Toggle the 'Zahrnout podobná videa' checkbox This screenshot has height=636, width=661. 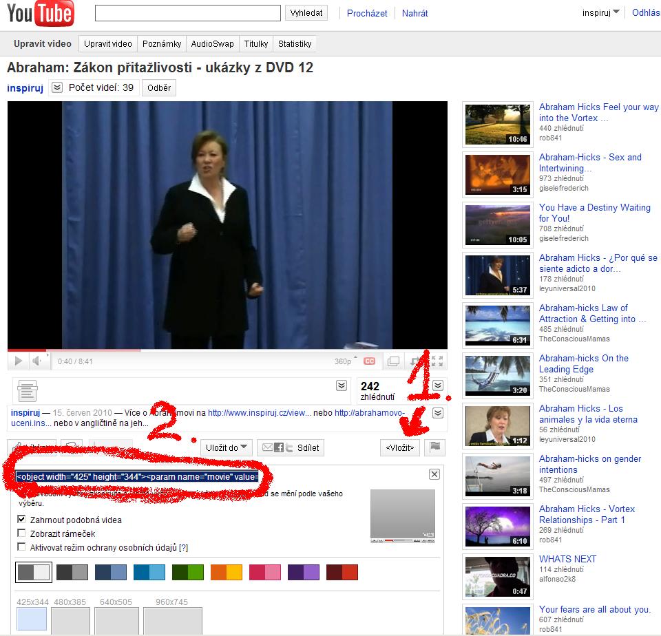tap(22, 520)
